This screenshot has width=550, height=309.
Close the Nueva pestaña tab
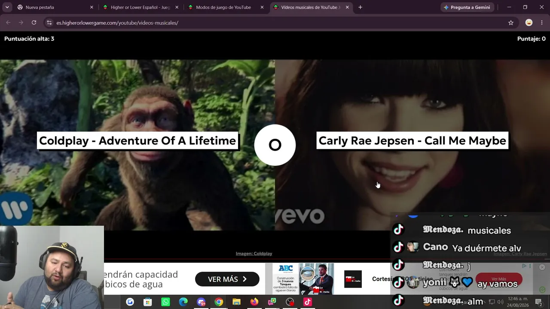(92, 7)
